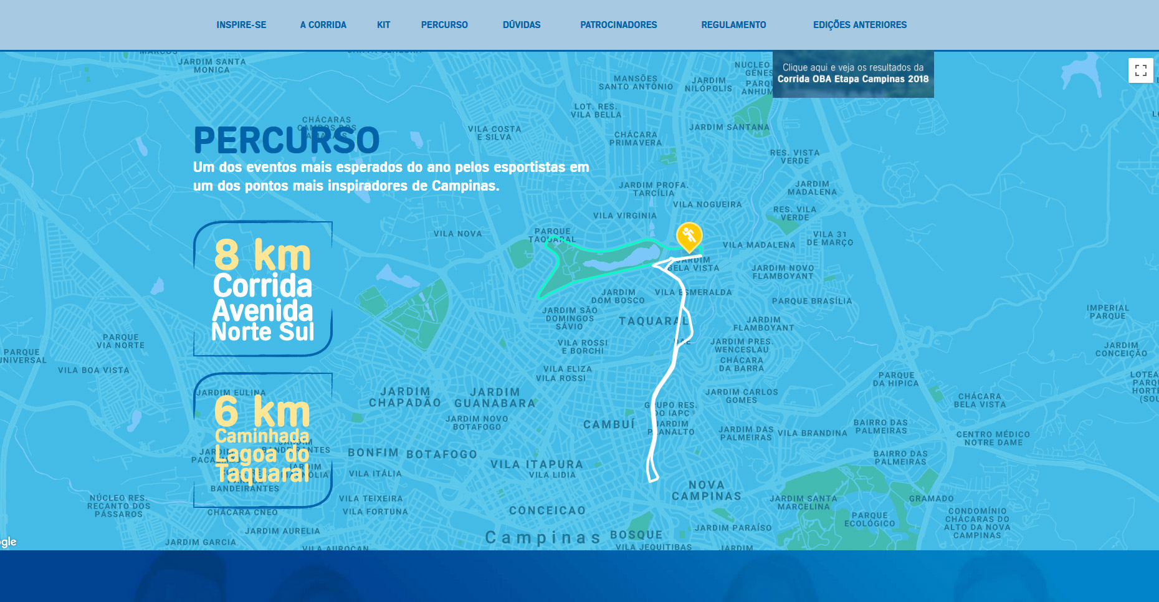Click CAMBUÍ label on map

click(609, 424)
